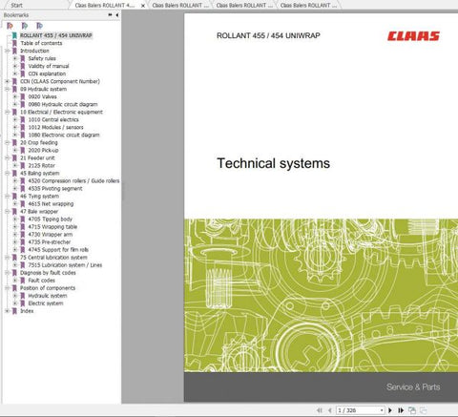This screenshot has width=458, height=417.
Task: Expand the 4705 Tipping body node
Action: coord(15,219)
